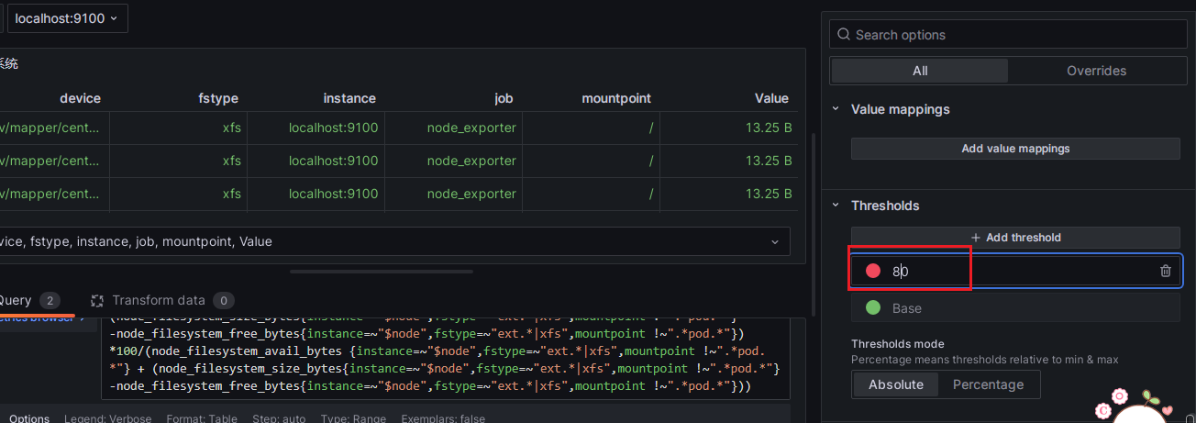This screenshot has width=1196, height=423.
Task: Switch to All options filter
Action: point(919,71)
